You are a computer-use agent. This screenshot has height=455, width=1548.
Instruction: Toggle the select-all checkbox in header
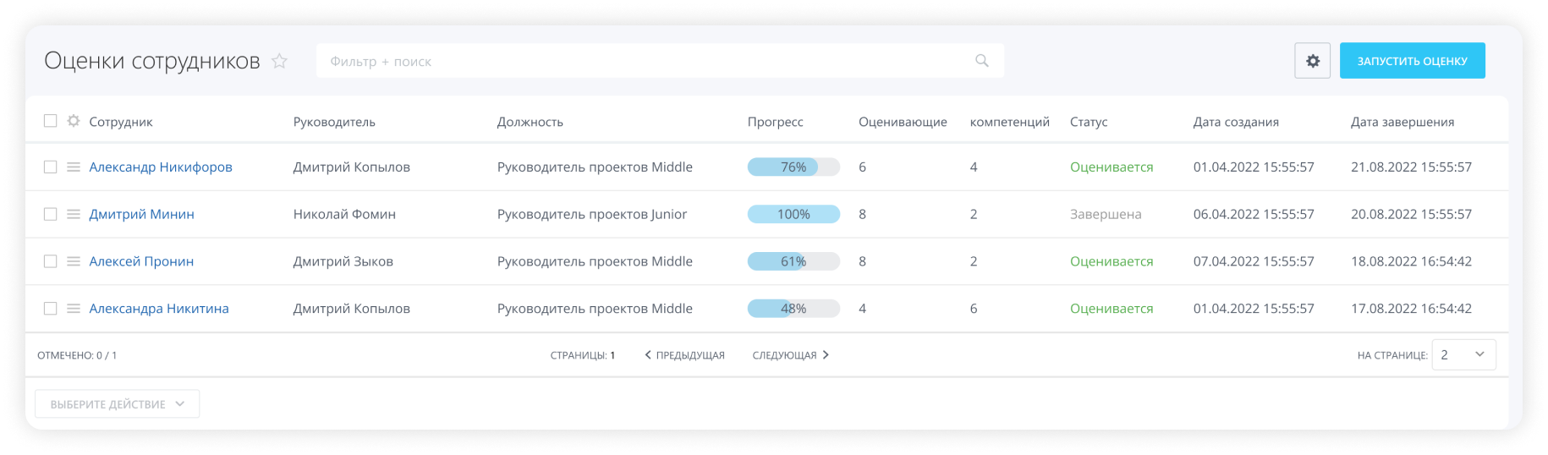click(50, 121)
